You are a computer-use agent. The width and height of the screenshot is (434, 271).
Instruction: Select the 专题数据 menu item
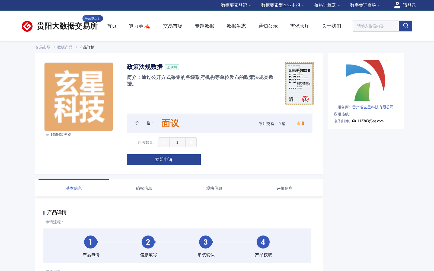205,26
